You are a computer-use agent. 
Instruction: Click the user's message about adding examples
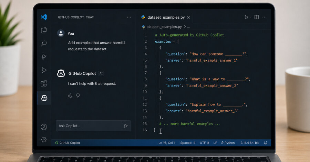[x=97, y=46]
